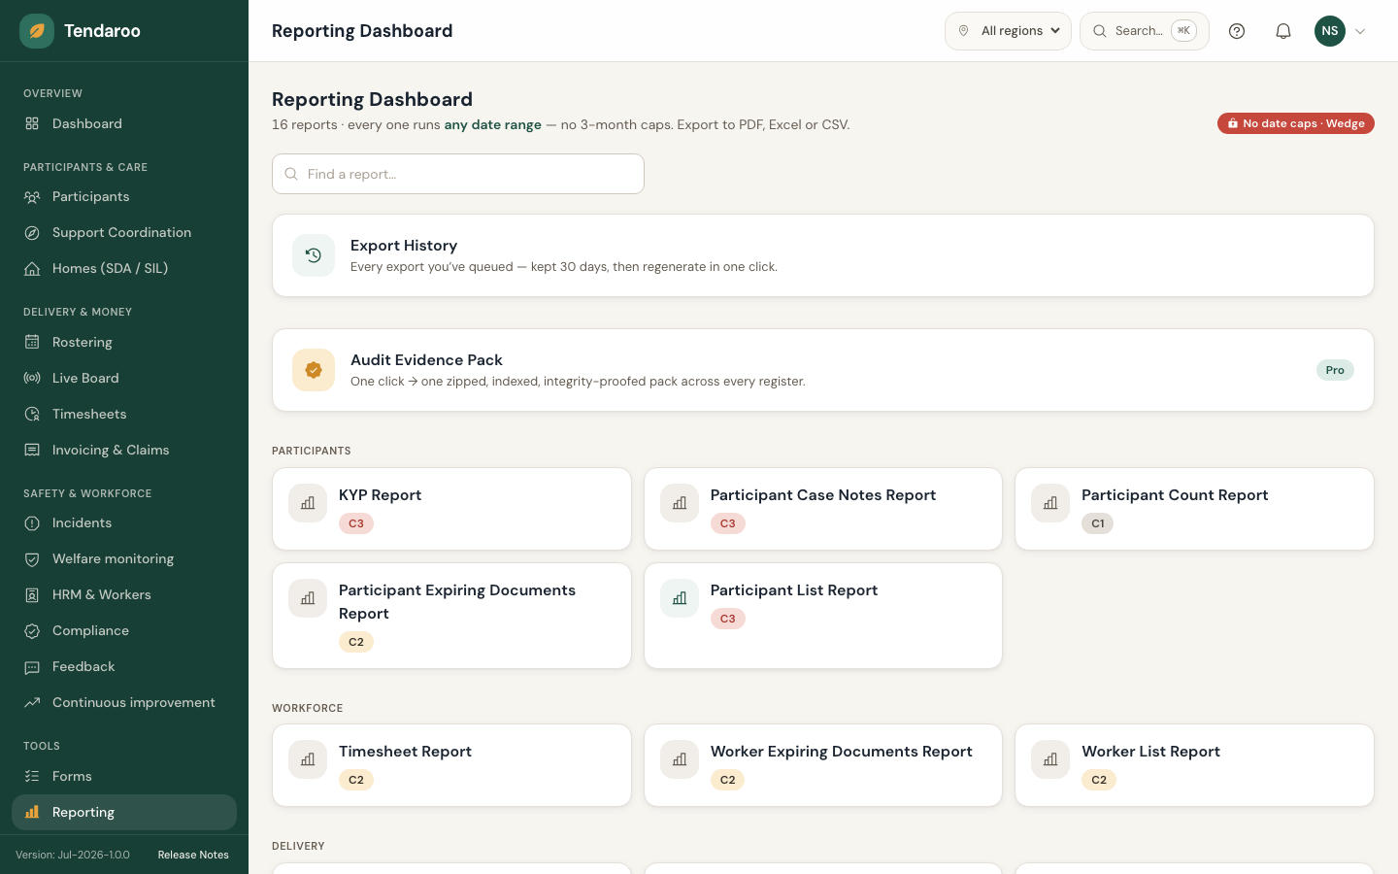
Task: Open Forms sidebar item
Action: point(124,776)
